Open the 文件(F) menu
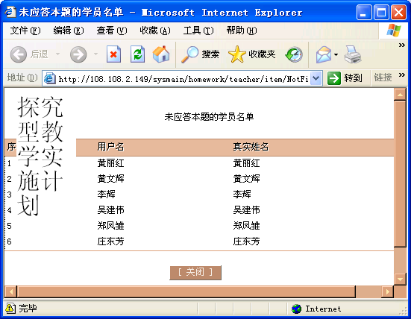 coord(25,31)
